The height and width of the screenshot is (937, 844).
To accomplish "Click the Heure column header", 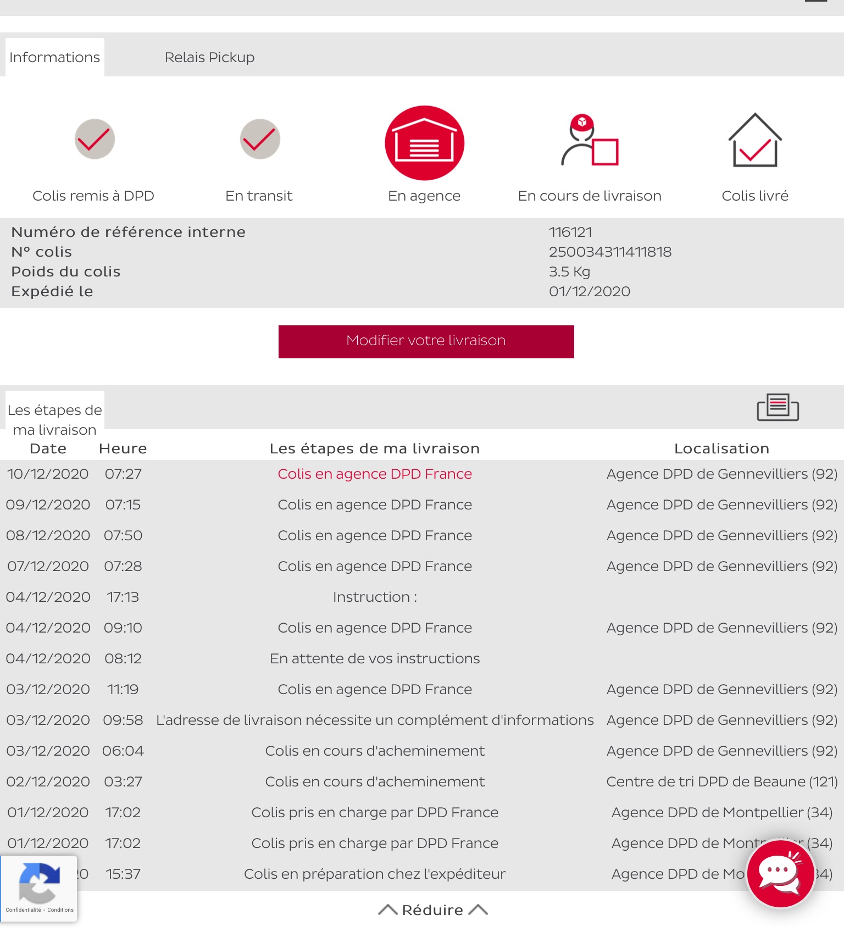I will [x=123, y=448].
